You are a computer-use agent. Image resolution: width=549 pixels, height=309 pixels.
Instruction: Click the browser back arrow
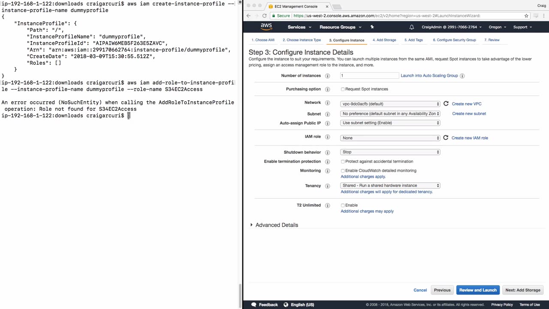[x=248, y=16]
